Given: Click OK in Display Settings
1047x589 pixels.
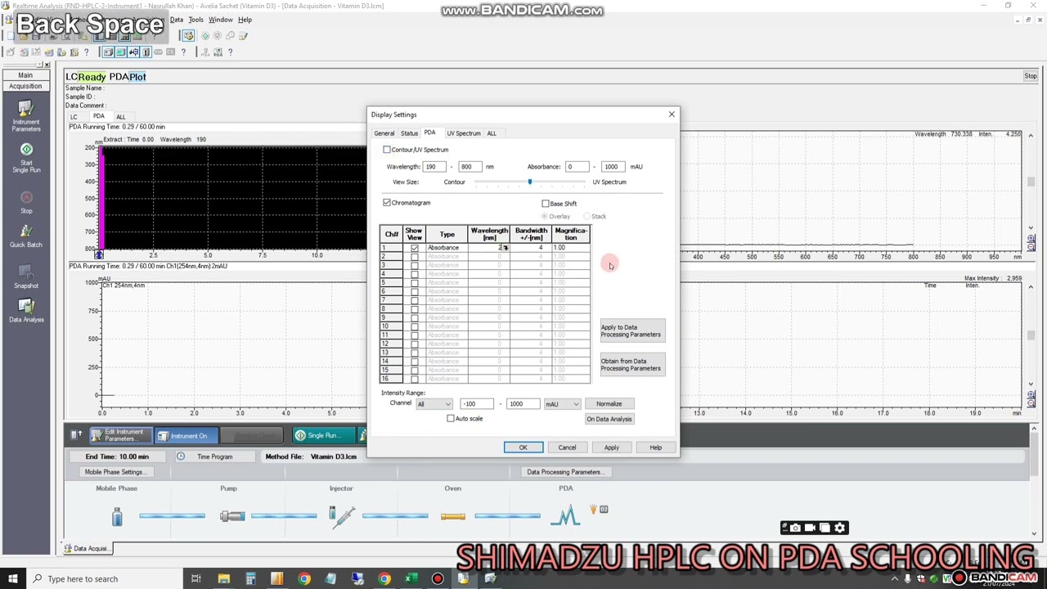Looking at the screenshot, I should pyautogui.click(x=523, y=447).
